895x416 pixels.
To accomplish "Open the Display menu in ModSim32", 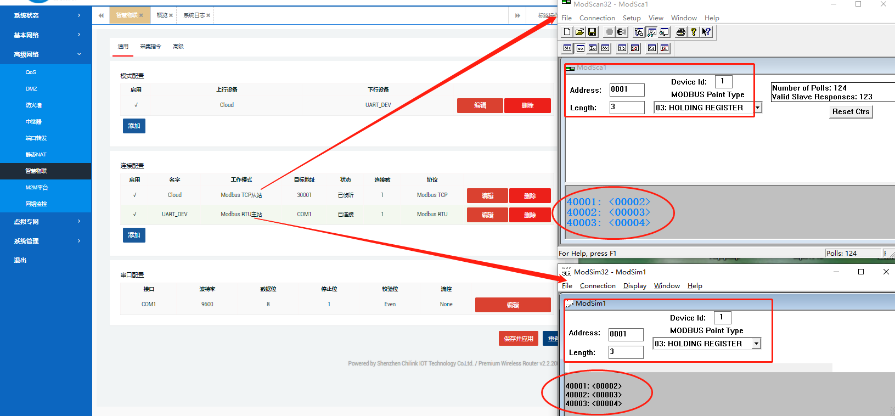I will point(634,286).
